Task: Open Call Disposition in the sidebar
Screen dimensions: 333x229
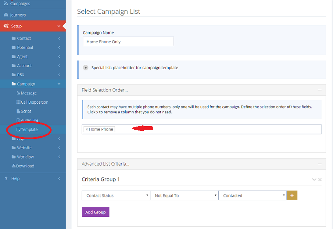Action: point(34,102)
